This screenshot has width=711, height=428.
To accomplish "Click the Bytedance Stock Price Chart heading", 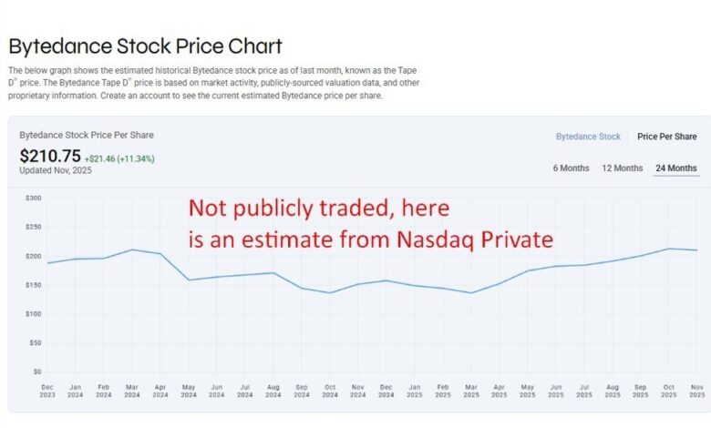I will point(146,46).
